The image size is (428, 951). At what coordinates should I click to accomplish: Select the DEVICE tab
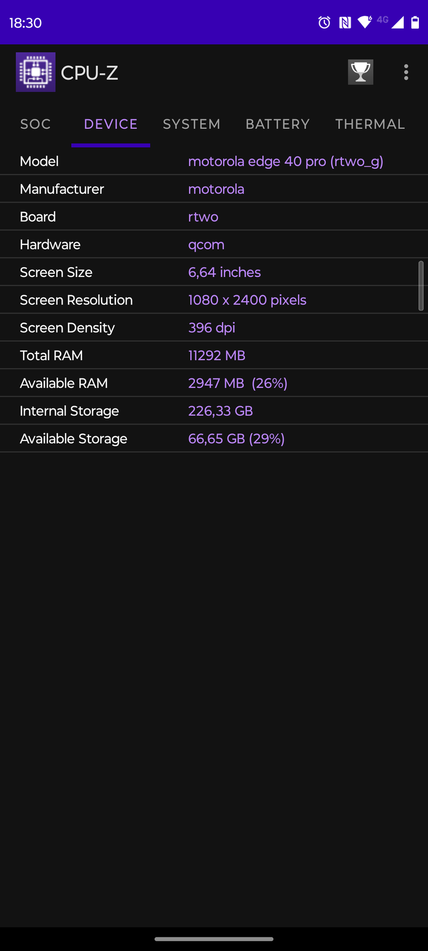111,124
